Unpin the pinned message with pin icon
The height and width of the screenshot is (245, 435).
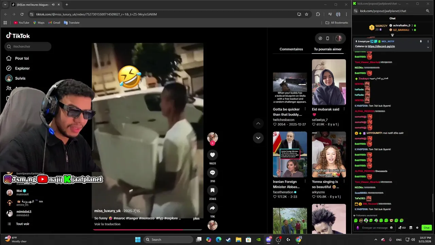tap(421, 41)
